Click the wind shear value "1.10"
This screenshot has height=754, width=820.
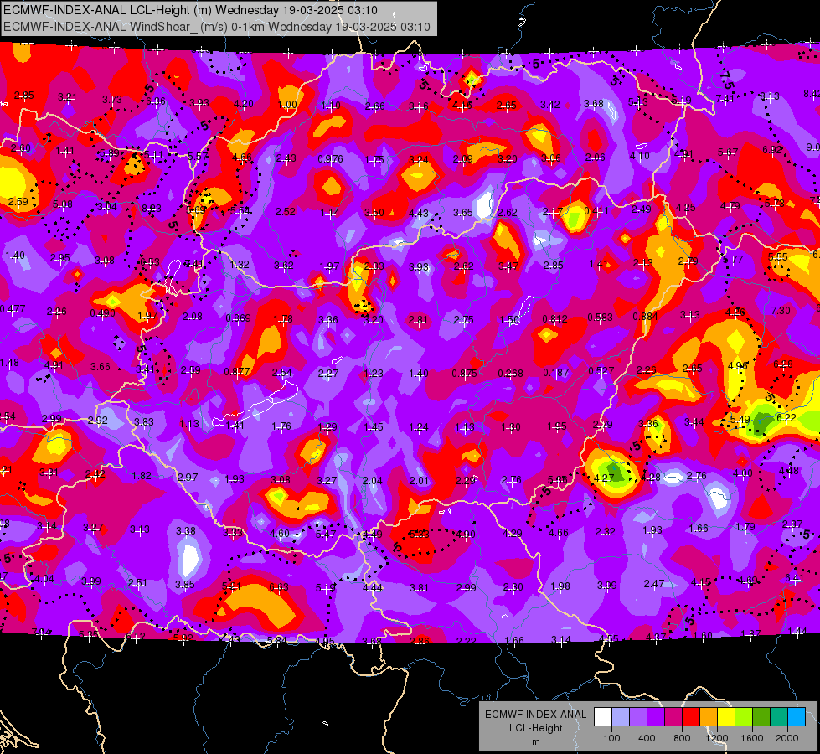[331, 106]
